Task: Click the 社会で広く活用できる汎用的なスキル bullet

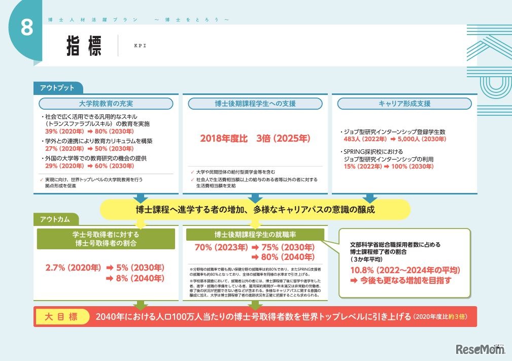Action: 89,117
